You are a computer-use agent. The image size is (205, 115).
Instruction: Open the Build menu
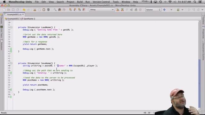point(80,2)
